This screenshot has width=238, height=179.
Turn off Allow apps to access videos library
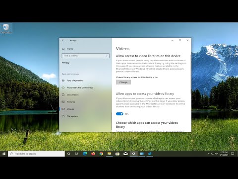(x=119, y=114)
